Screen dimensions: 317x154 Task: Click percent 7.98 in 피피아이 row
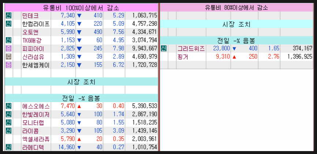point(119,49)
